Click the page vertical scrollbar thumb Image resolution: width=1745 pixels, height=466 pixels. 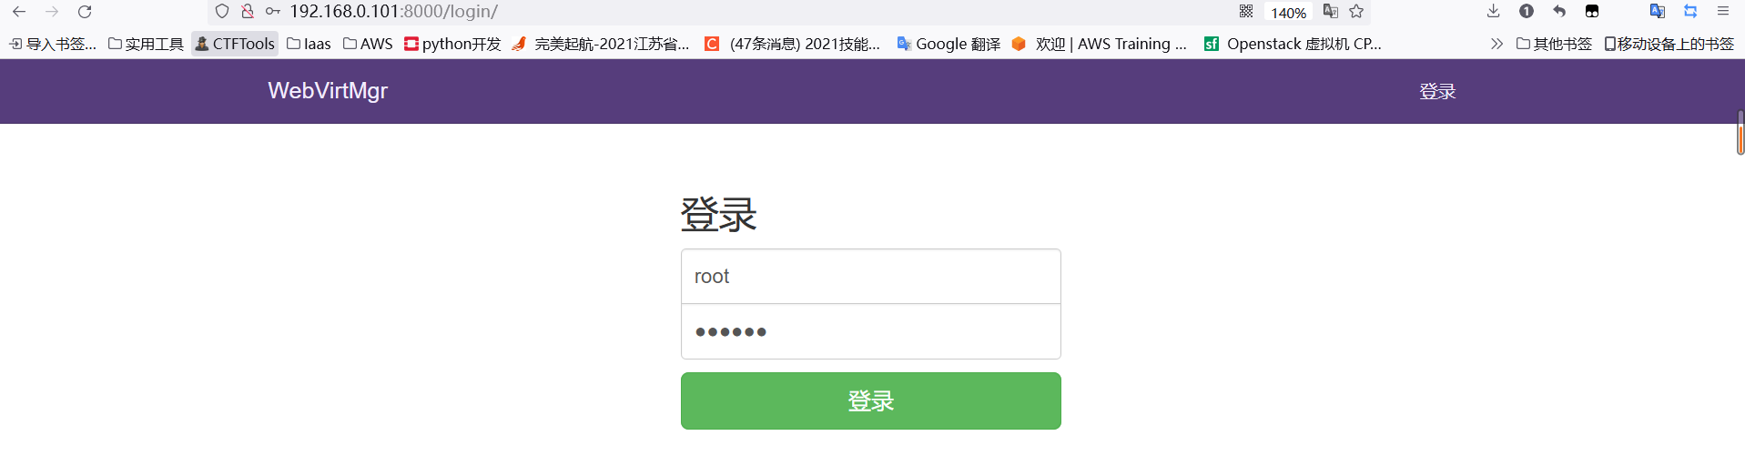1740,133
